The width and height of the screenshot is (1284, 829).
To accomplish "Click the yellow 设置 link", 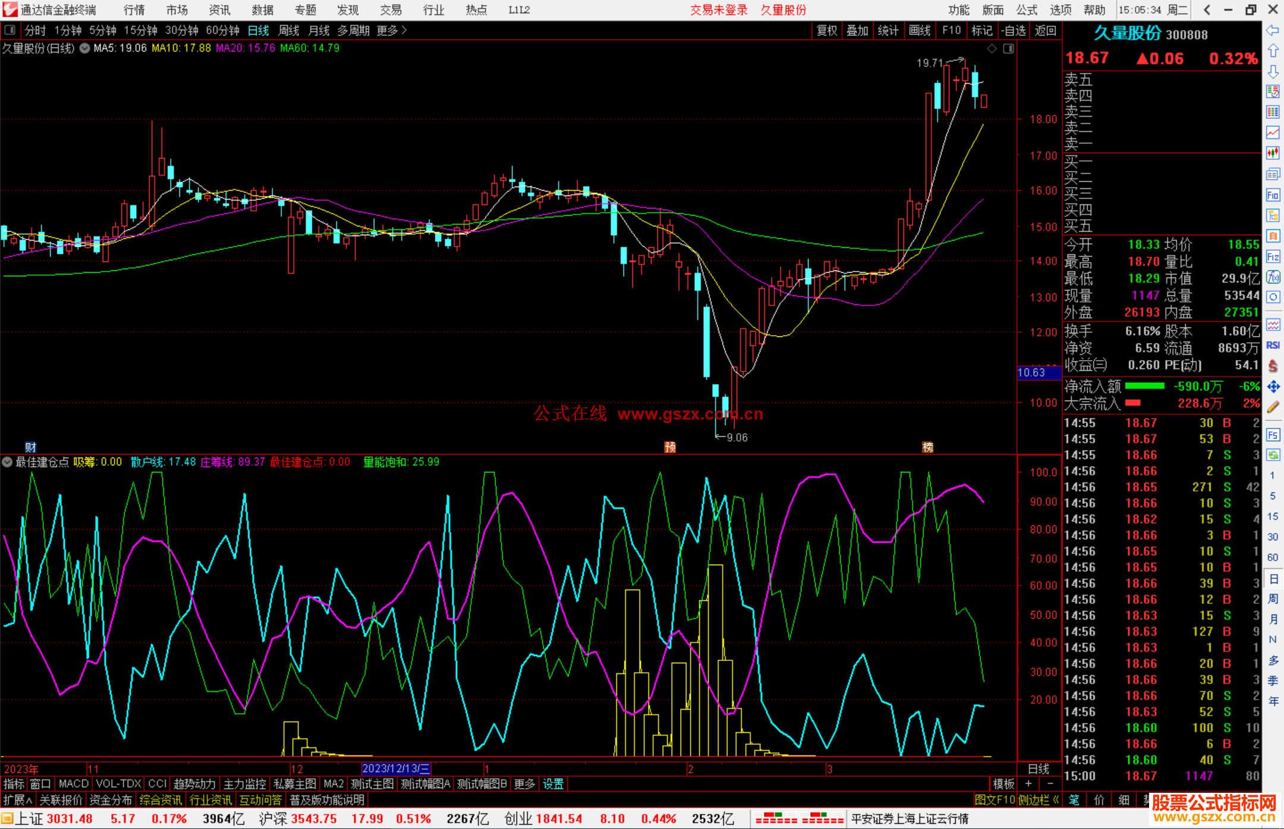I will [553, 784].
